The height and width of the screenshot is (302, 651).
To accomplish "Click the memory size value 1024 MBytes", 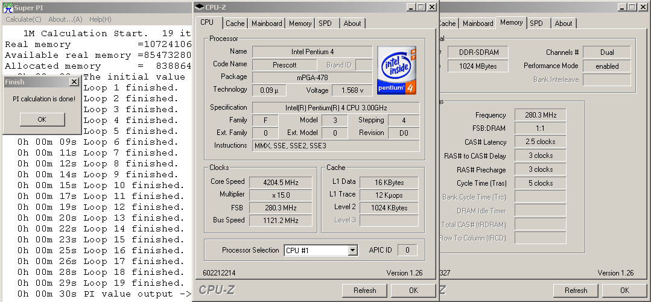I will (x=478, y=66).
